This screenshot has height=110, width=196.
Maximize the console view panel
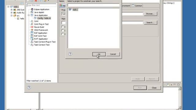point(179,85)
